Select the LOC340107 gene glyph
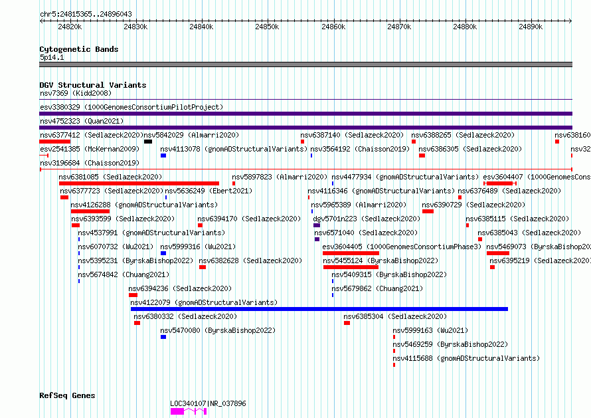This screenshot has width=591, height=418. tap(189, 411)
